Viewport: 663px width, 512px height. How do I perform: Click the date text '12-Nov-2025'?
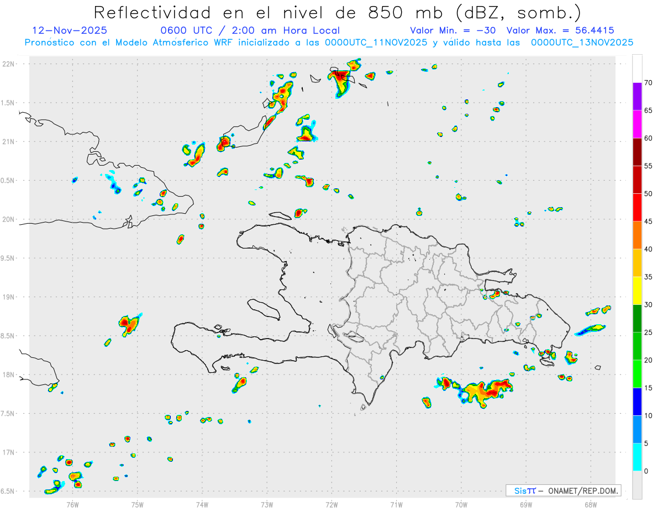coord(70,30)
